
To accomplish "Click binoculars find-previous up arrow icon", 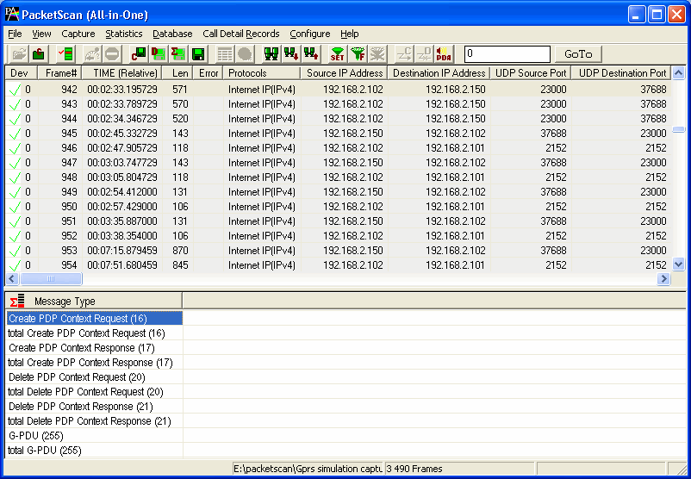I will (x=311, y=54).
